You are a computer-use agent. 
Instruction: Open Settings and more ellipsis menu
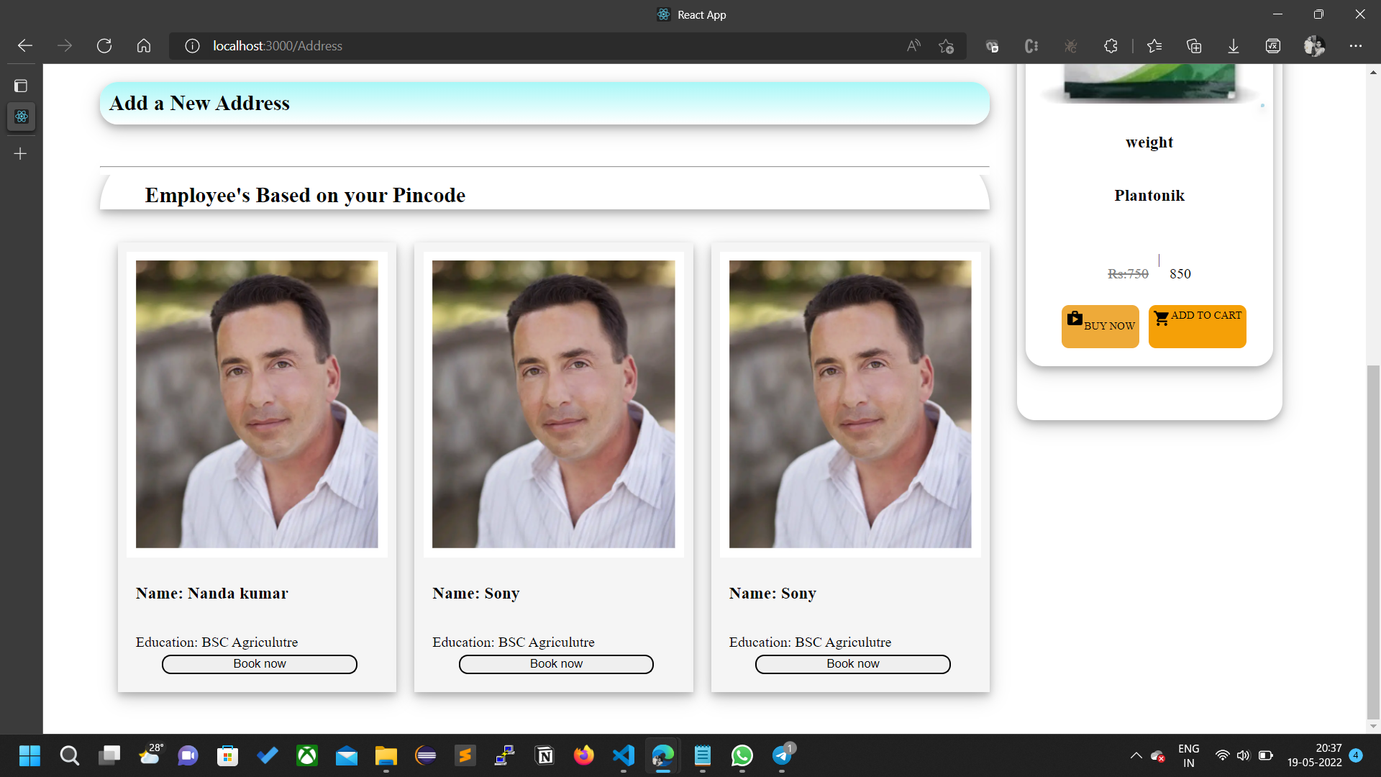pyautogui.click(x=1356, y=46)
